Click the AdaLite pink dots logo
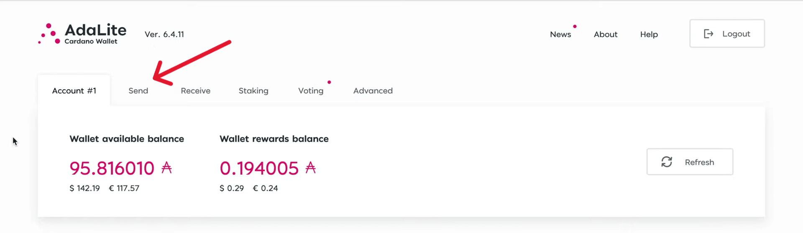Screen dimensions: 803x233 tap(49, 34)
